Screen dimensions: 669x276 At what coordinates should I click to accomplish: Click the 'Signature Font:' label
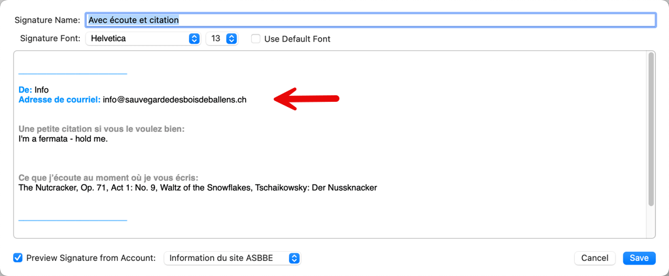click(x=50, y=38)
